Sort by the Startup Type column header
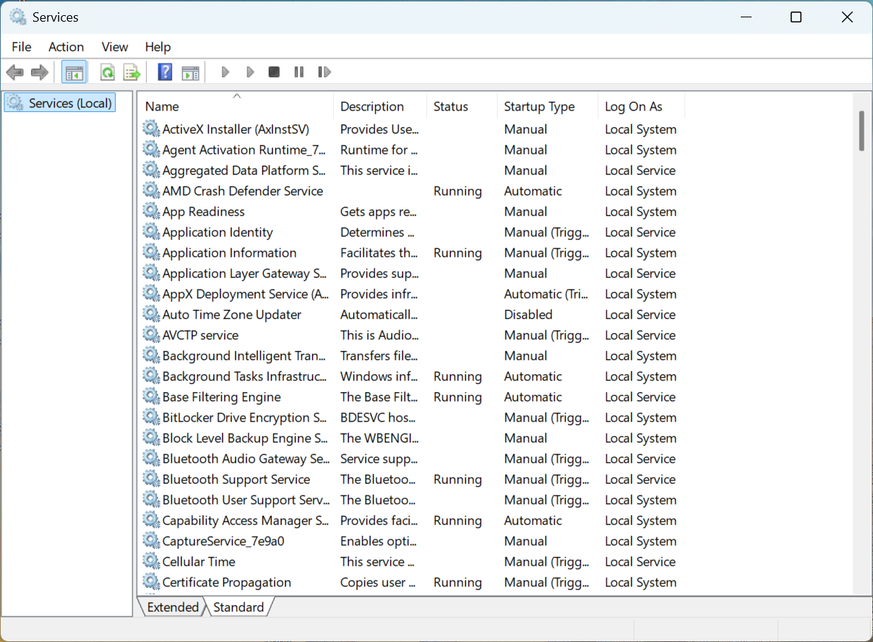The width and height of the screenshot is (873, 642). click(548, 106)
